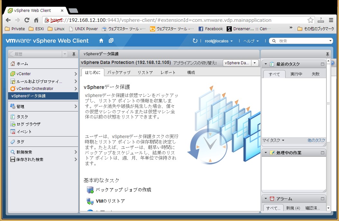Show 実行中 tasks tab
Viewport: 339px width, 221px height.
tap(296, 74)
